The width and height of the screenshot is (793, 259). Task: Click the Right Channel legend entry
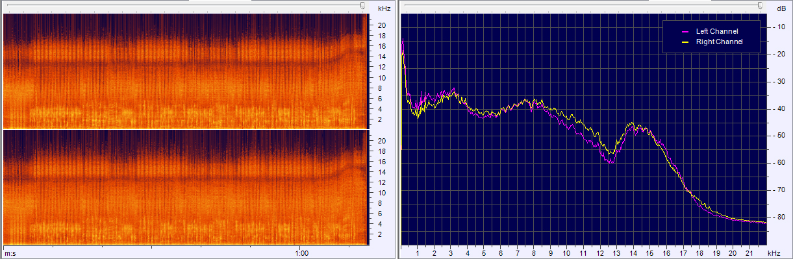tap(719, 42)
